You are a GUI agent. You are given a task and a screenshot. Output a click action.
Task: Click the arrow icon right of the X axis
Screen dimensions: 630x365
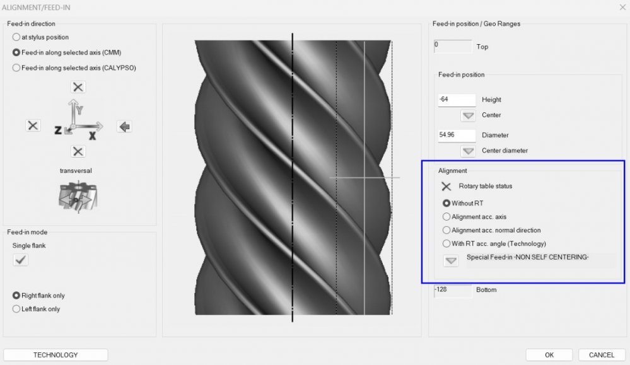[124, 127]
